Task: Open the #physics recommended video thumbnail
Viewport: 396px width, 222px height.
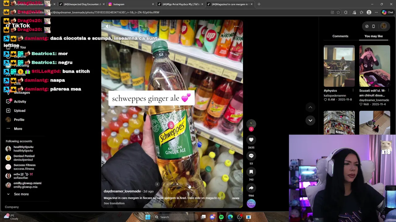Action: click(339, 66)
